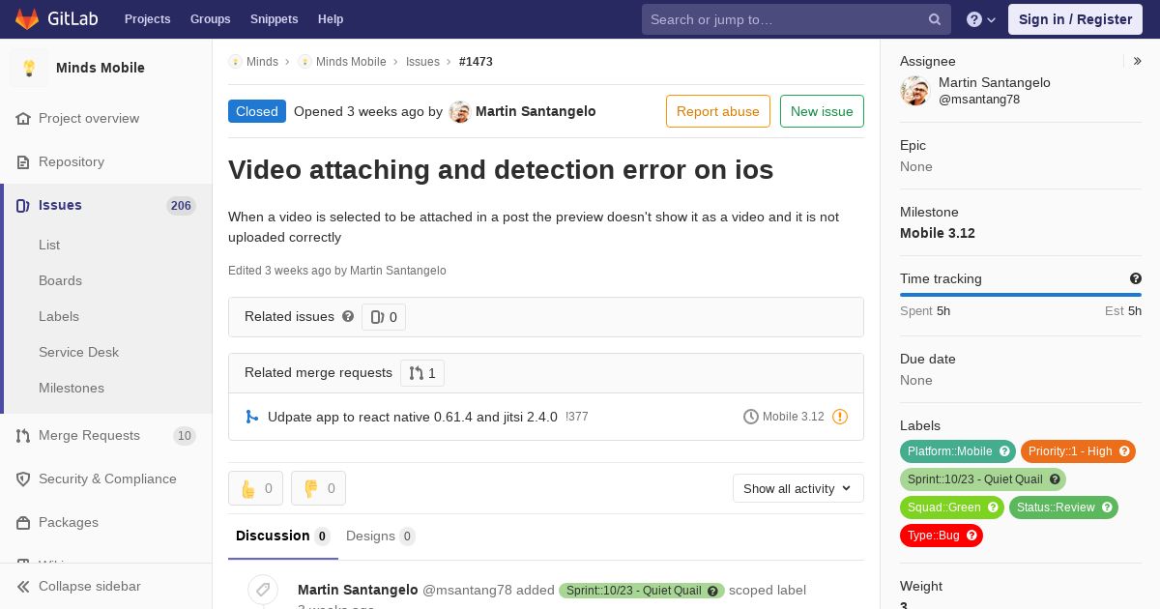Click Sign in / Register button
1160x609 pixels.
point(1075,19)
